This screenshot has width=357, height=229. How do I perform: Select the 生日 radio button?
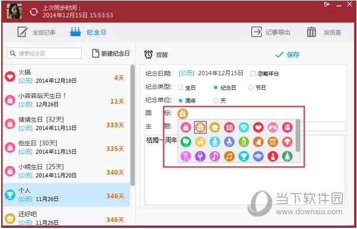pyautogui.click(x=181, y=87)
